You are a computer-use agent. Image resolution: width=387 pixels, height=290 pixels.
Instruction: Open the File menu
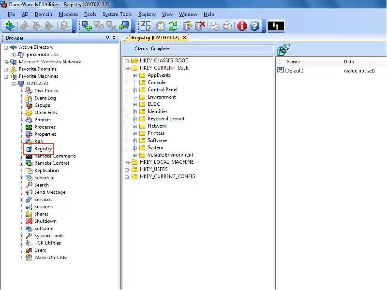coord(11,14)
